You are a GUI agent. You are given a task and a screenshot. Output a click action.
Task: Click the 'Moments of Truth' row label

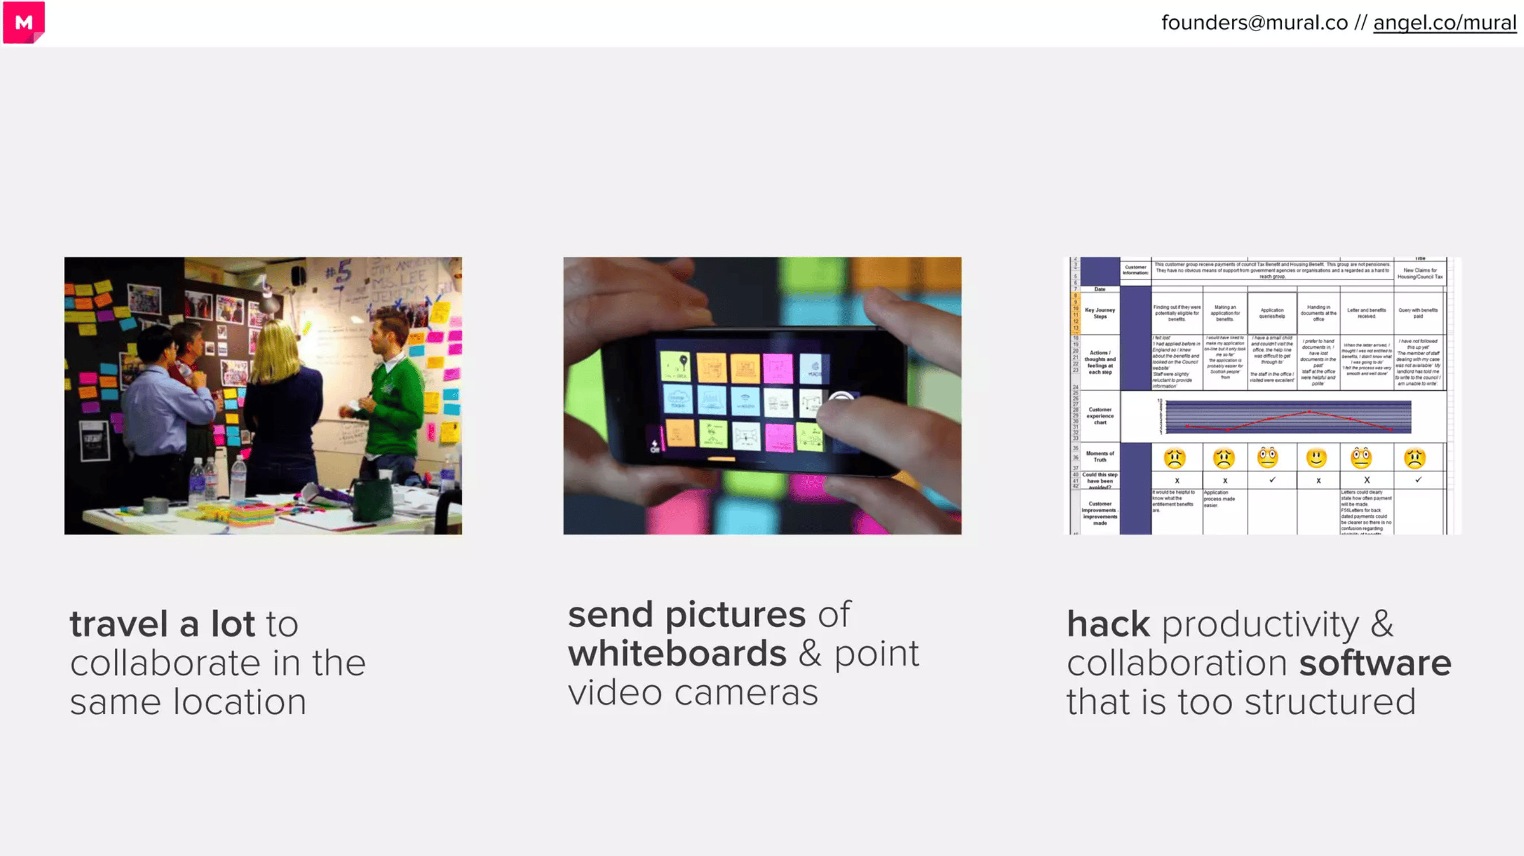coord(1100,456)
